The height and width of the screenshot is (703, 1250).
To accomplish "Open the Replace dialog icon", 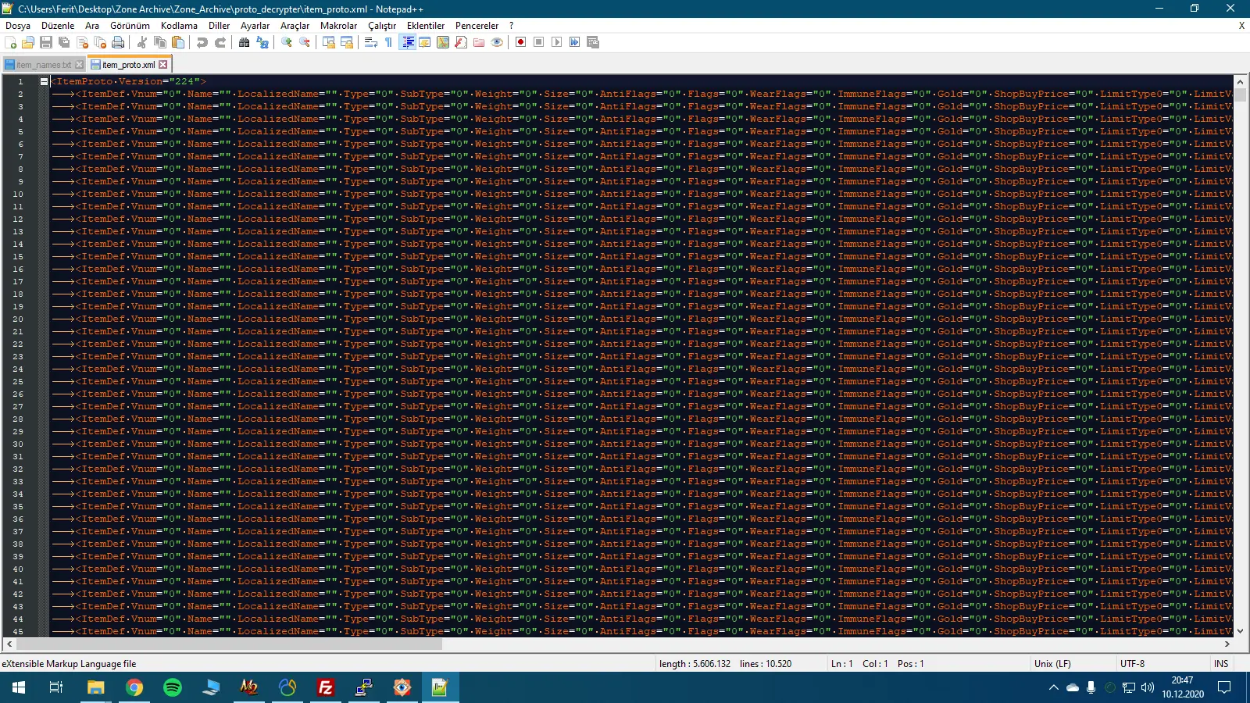I will pyautogui.click(x=262, y=42).
